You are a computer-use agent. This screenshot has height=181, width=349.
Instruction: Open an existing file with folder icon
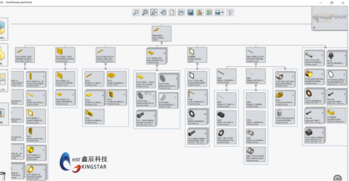[181, 13]
